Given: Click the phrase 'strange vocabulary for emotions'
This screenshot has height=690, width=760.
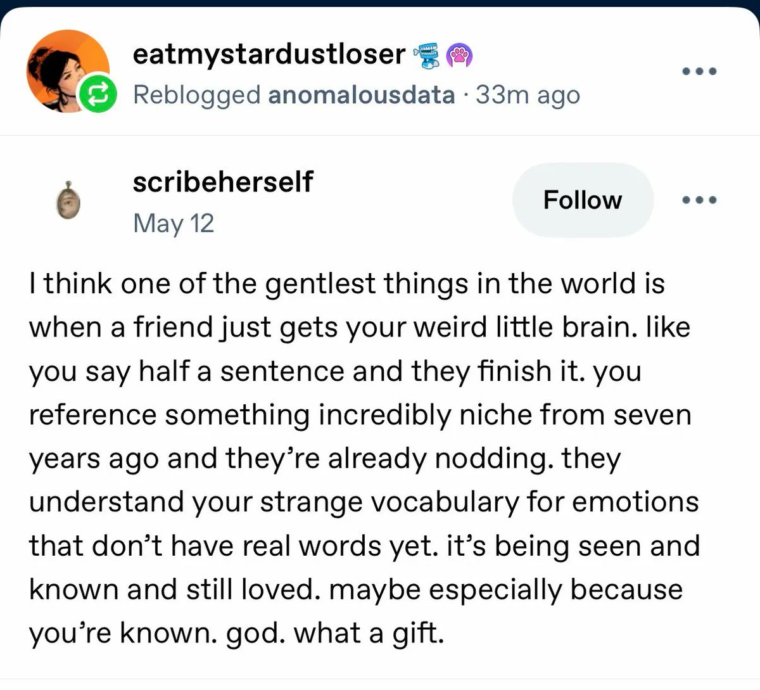Looking at the screenshot, I should click(x=479, y=502).
